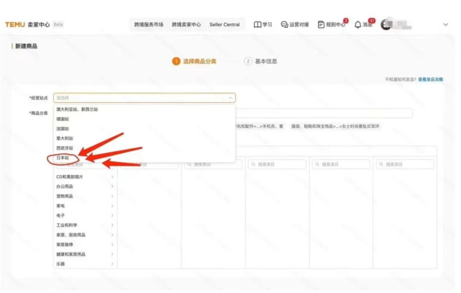Viewport: 461px width, 293px height.
Task: Open Seller Central menu item
Action: pos(225,25)
